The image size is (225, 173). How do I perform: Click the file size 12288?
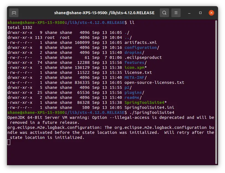83,62
